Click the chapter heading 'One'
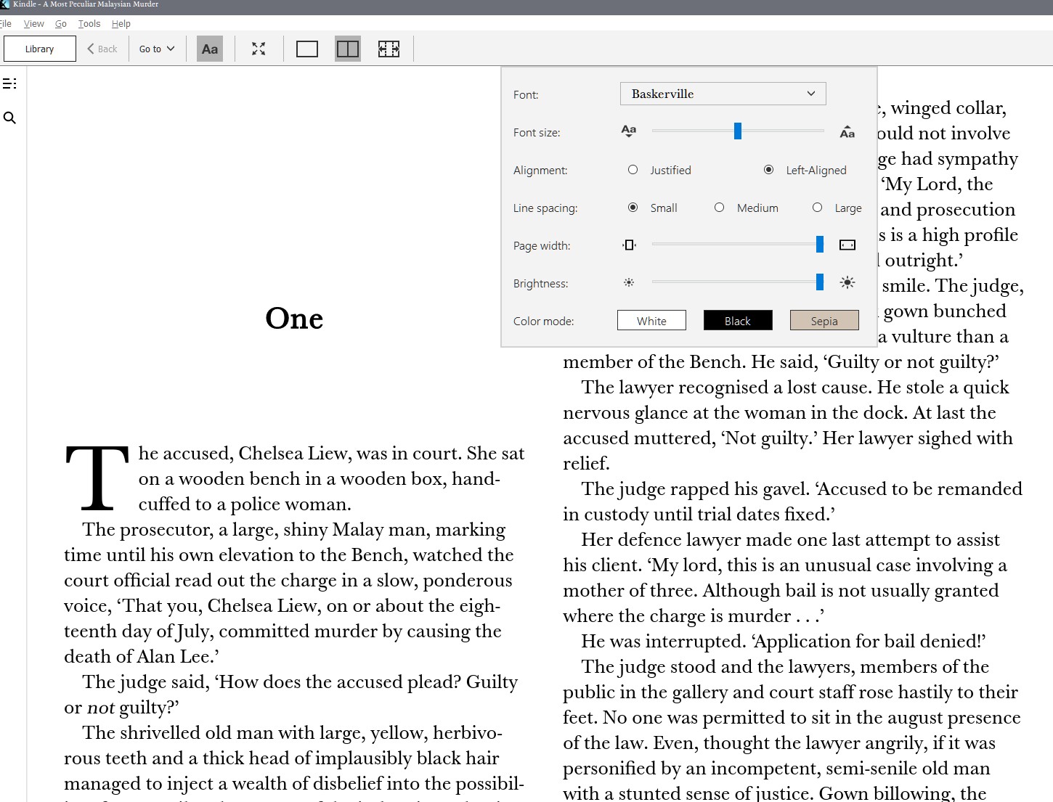Screen dimensions: 1053x802 (294, 318)
